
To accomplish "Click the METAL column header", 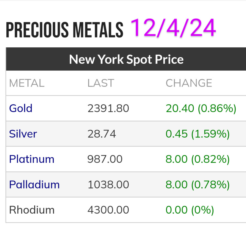I will tap(27, 83).
